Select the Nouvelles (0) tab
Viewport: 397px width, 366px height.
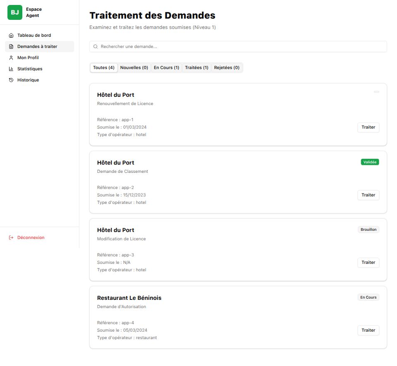[x=134, y=68]
